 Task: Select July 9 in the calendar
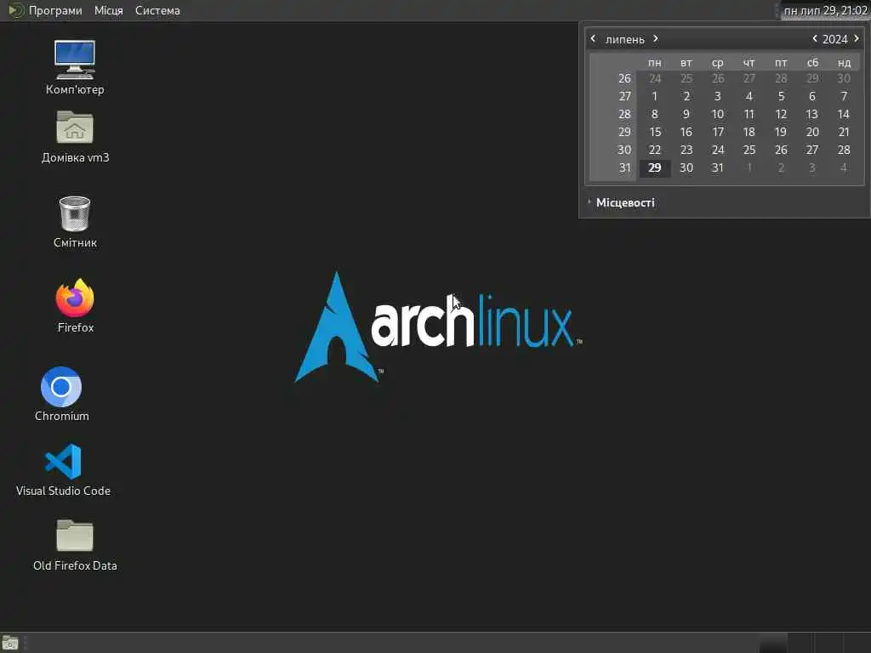tap(686, 114)
